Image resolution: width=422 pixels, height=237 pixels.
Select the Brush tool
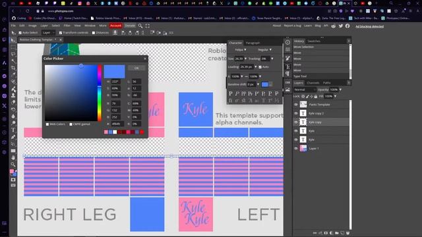click(x=13, y=89)
